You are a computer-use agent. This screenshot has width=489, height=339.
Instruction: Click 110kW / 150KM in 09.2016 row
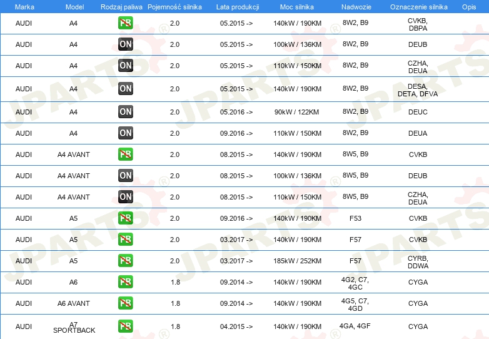[x=297, y=133]
